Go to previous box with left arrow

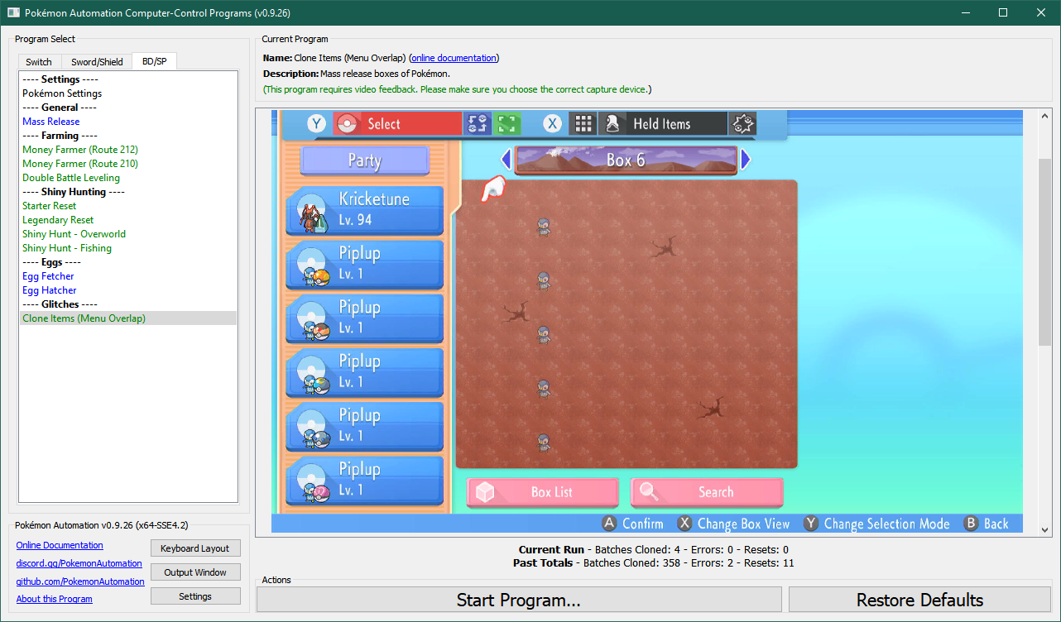pos(506,159)
